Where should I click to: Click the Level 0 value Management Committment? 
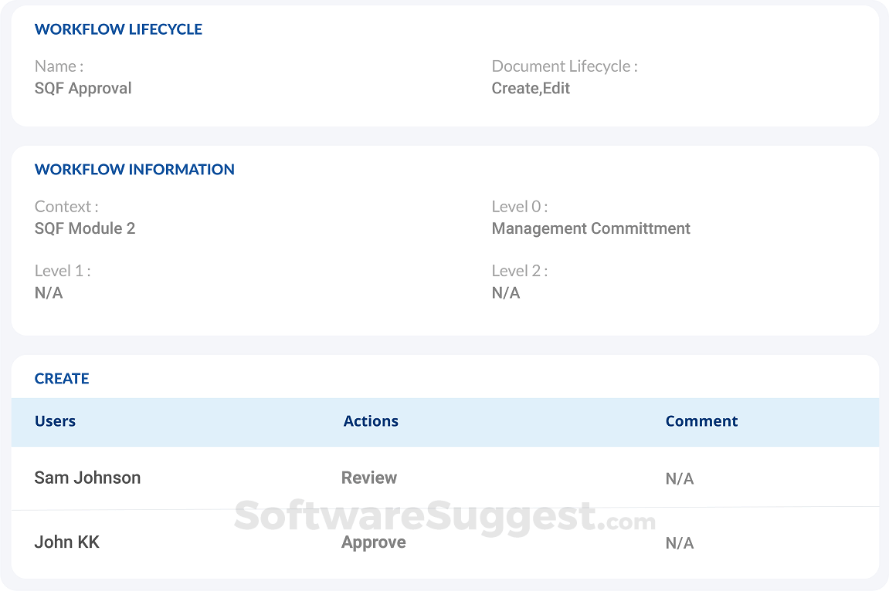click(591, 228)
